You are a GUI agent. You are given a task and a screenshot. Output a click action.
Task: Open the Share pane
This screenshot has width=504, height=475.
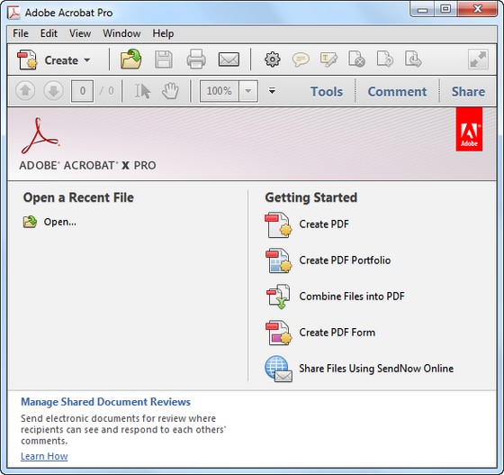(x=468, y=92)
